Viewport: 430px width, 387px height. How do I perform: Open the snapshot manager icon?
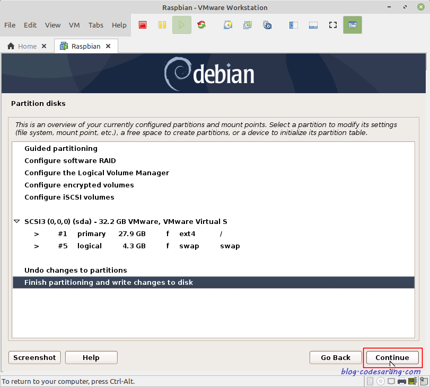click(x=267, y=25)
